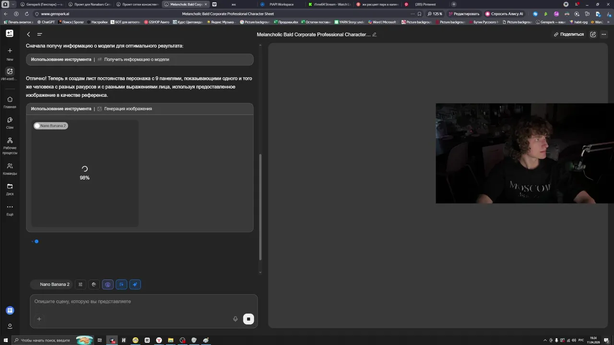Viewport: 614px width, 345px height.
Task: Open the New item in Genspark sidebar
Action: 10,54
